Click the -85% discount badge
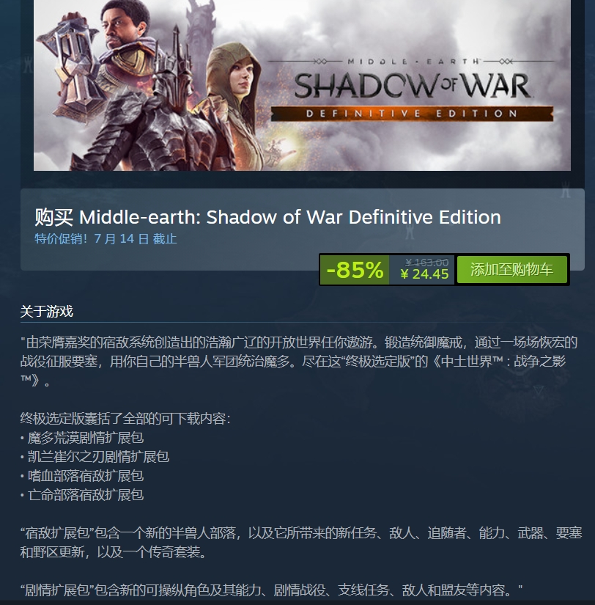 (355, 269)
